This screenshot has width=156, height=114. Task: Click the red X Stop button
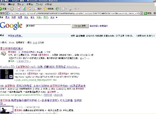pos(19,9)
